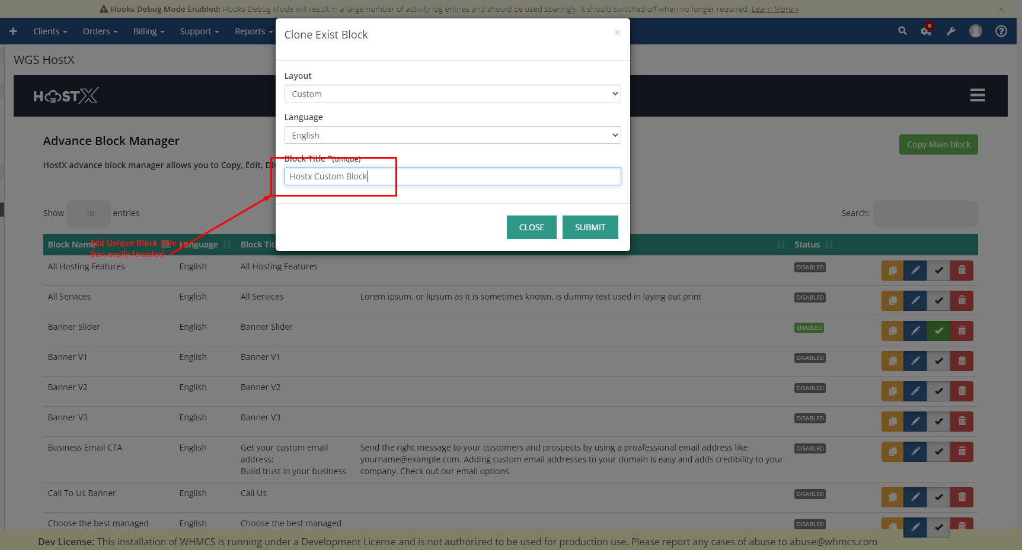Click the ENABLED badge on Banner Slider row

tap(809, 327)
